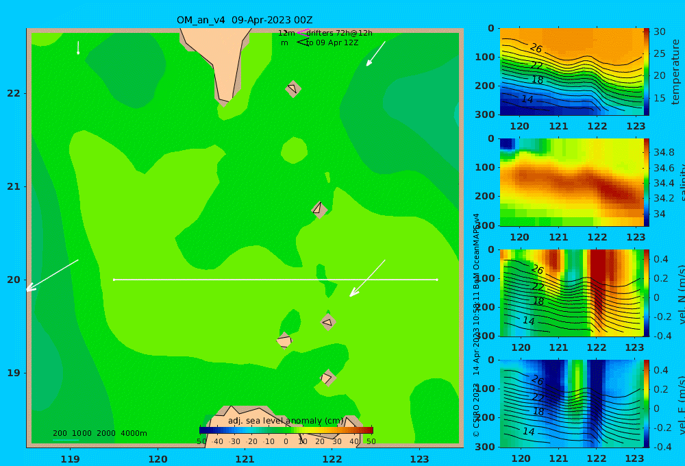
Task: Click the magenta drifter arrow legend symbol
Action: [x=303, y=32]
